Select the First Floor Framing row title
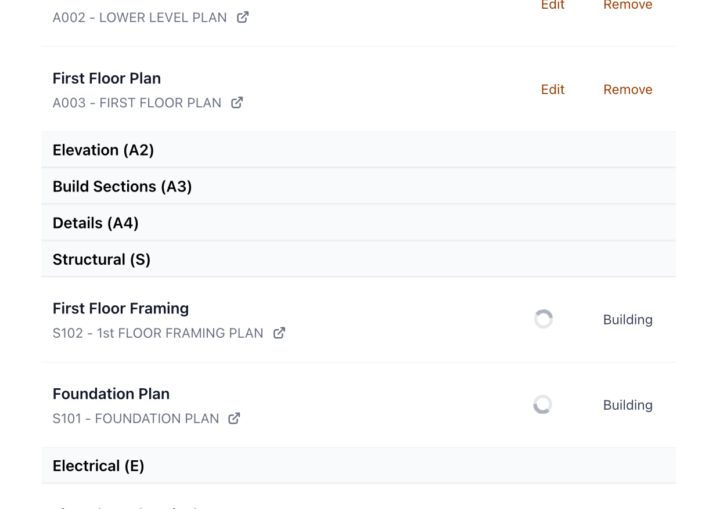 point(121,309)
